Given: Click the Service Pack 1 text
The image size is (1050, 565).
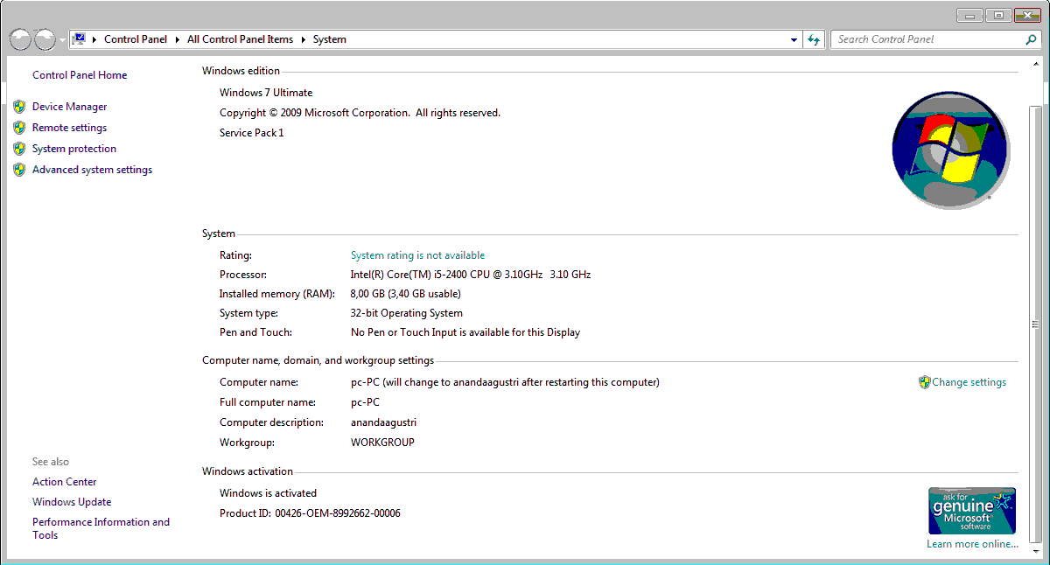Looking at the screenshot, I should [x=252, y=133].
